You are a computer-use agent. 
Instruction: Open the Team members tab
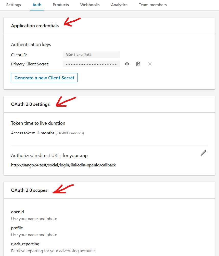pos(152,5)
